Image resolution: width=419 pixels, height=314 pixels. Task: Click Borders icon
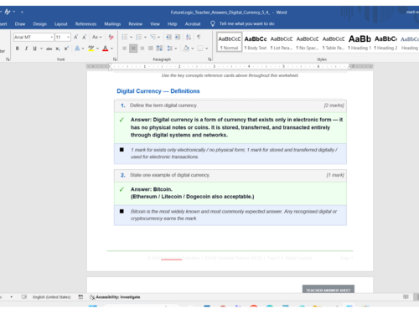[200, 49]
